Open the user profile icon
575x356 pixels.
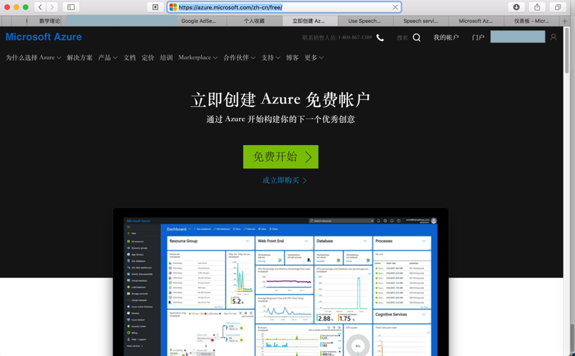(x=553, y=37)
